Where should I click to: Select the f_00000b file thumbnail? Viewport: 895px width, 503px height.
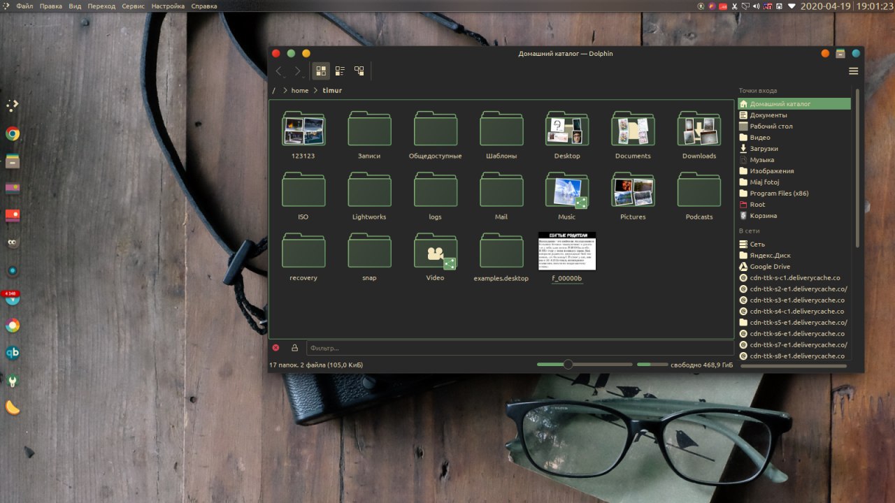pos(567,251)
